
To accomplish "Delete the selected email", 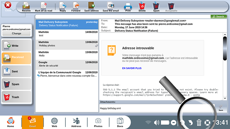I will 142,7.
